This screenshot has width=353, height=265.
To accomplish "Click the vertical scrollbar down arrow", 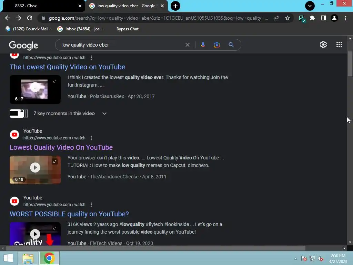I will (x=350, y=242).
